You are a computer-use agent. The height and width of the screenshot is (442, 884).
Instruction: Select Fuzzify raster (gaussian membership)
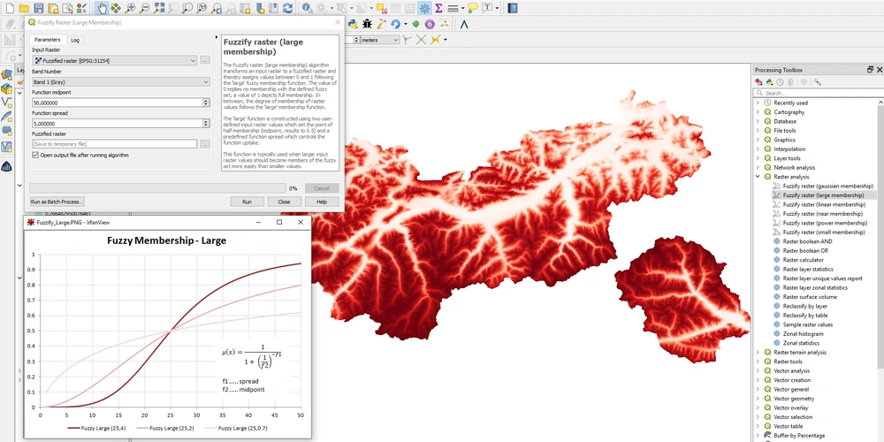[827, 186]
